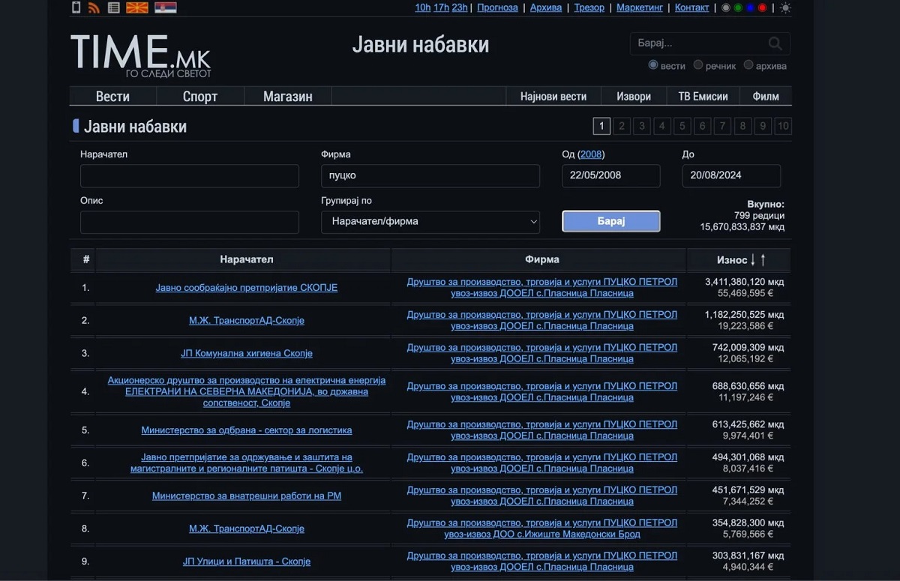Open the Спорт menu tab
The height and width of the screenshot is (581, 900).
(x=200, y=96)
